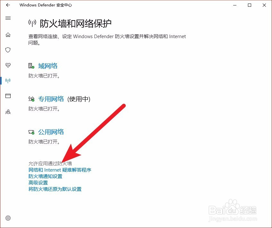Open Settings gear in sidebar
272x228 pixels.
(x=8, y=218)
